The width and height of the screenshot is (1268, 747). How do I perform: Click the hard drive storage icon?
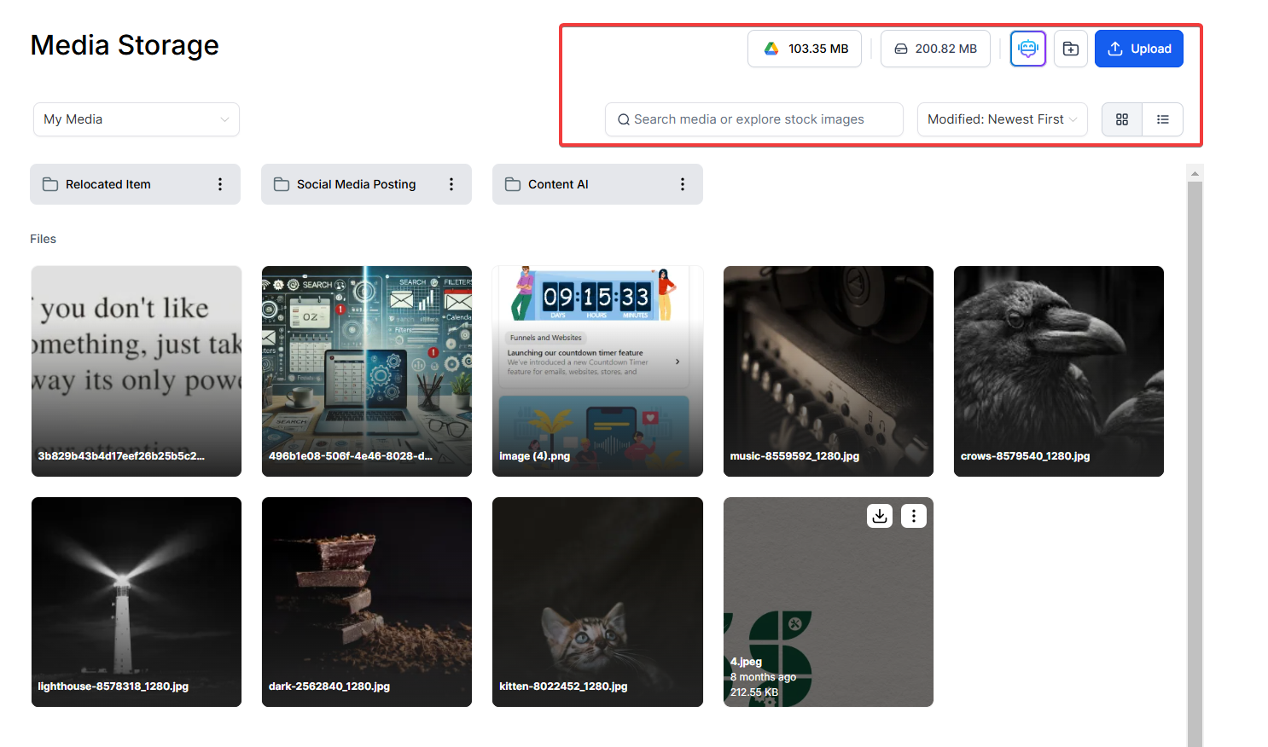901,49
